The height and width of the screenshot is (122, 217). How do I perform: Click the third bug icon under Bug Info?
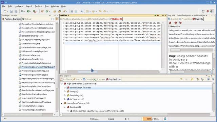tap(180, 23)
